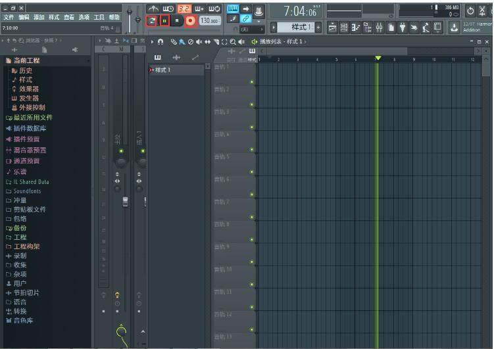Toggle master mixer track green mute LED
The height and width of the screenshot is (349, 494).
pos(121,151)
